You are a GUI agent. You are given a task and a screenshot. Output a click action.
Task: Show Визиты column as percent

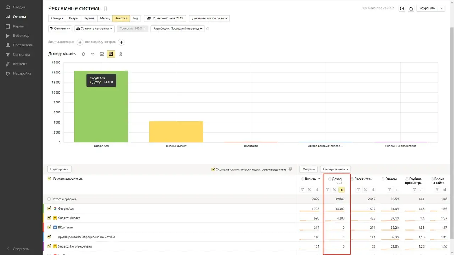309,190
